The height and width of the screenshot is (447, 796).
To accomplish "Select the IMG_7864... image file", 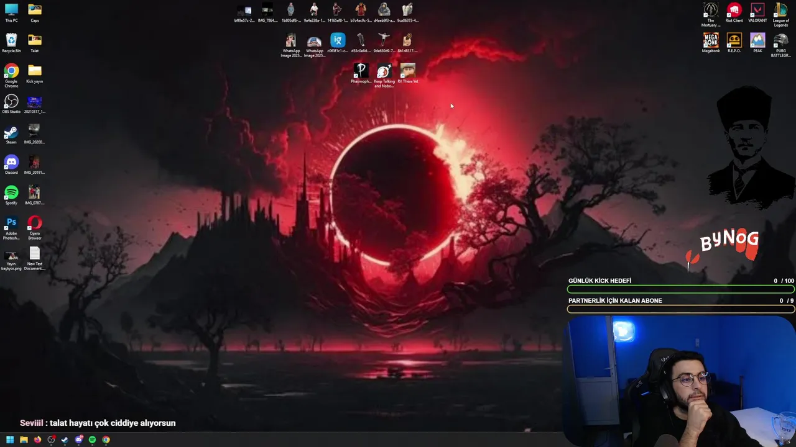I will pyautogui.click(x=267, y=13).
